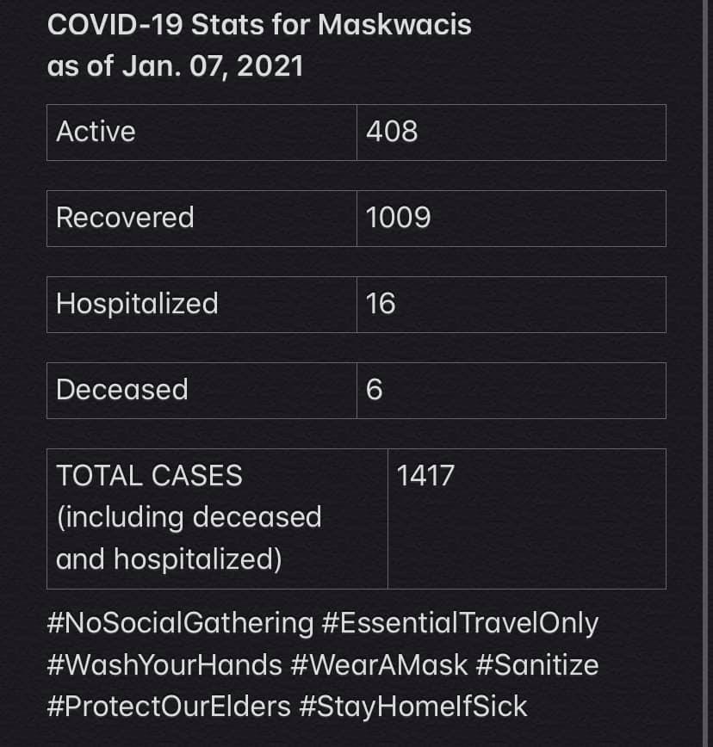Select the 1417 total cases value

point(425,476)
